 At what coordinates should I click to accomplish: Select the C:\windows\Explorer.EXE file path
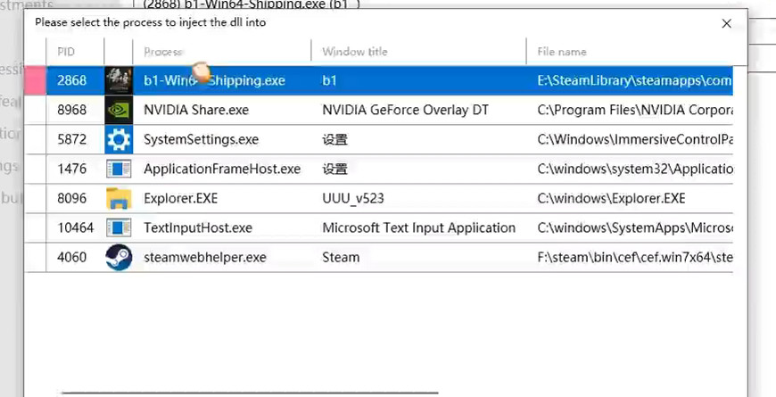point(611,198)
